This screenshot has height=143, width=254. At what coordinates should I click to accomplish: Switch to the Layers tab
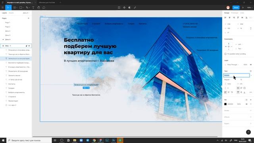click(4, 13)
